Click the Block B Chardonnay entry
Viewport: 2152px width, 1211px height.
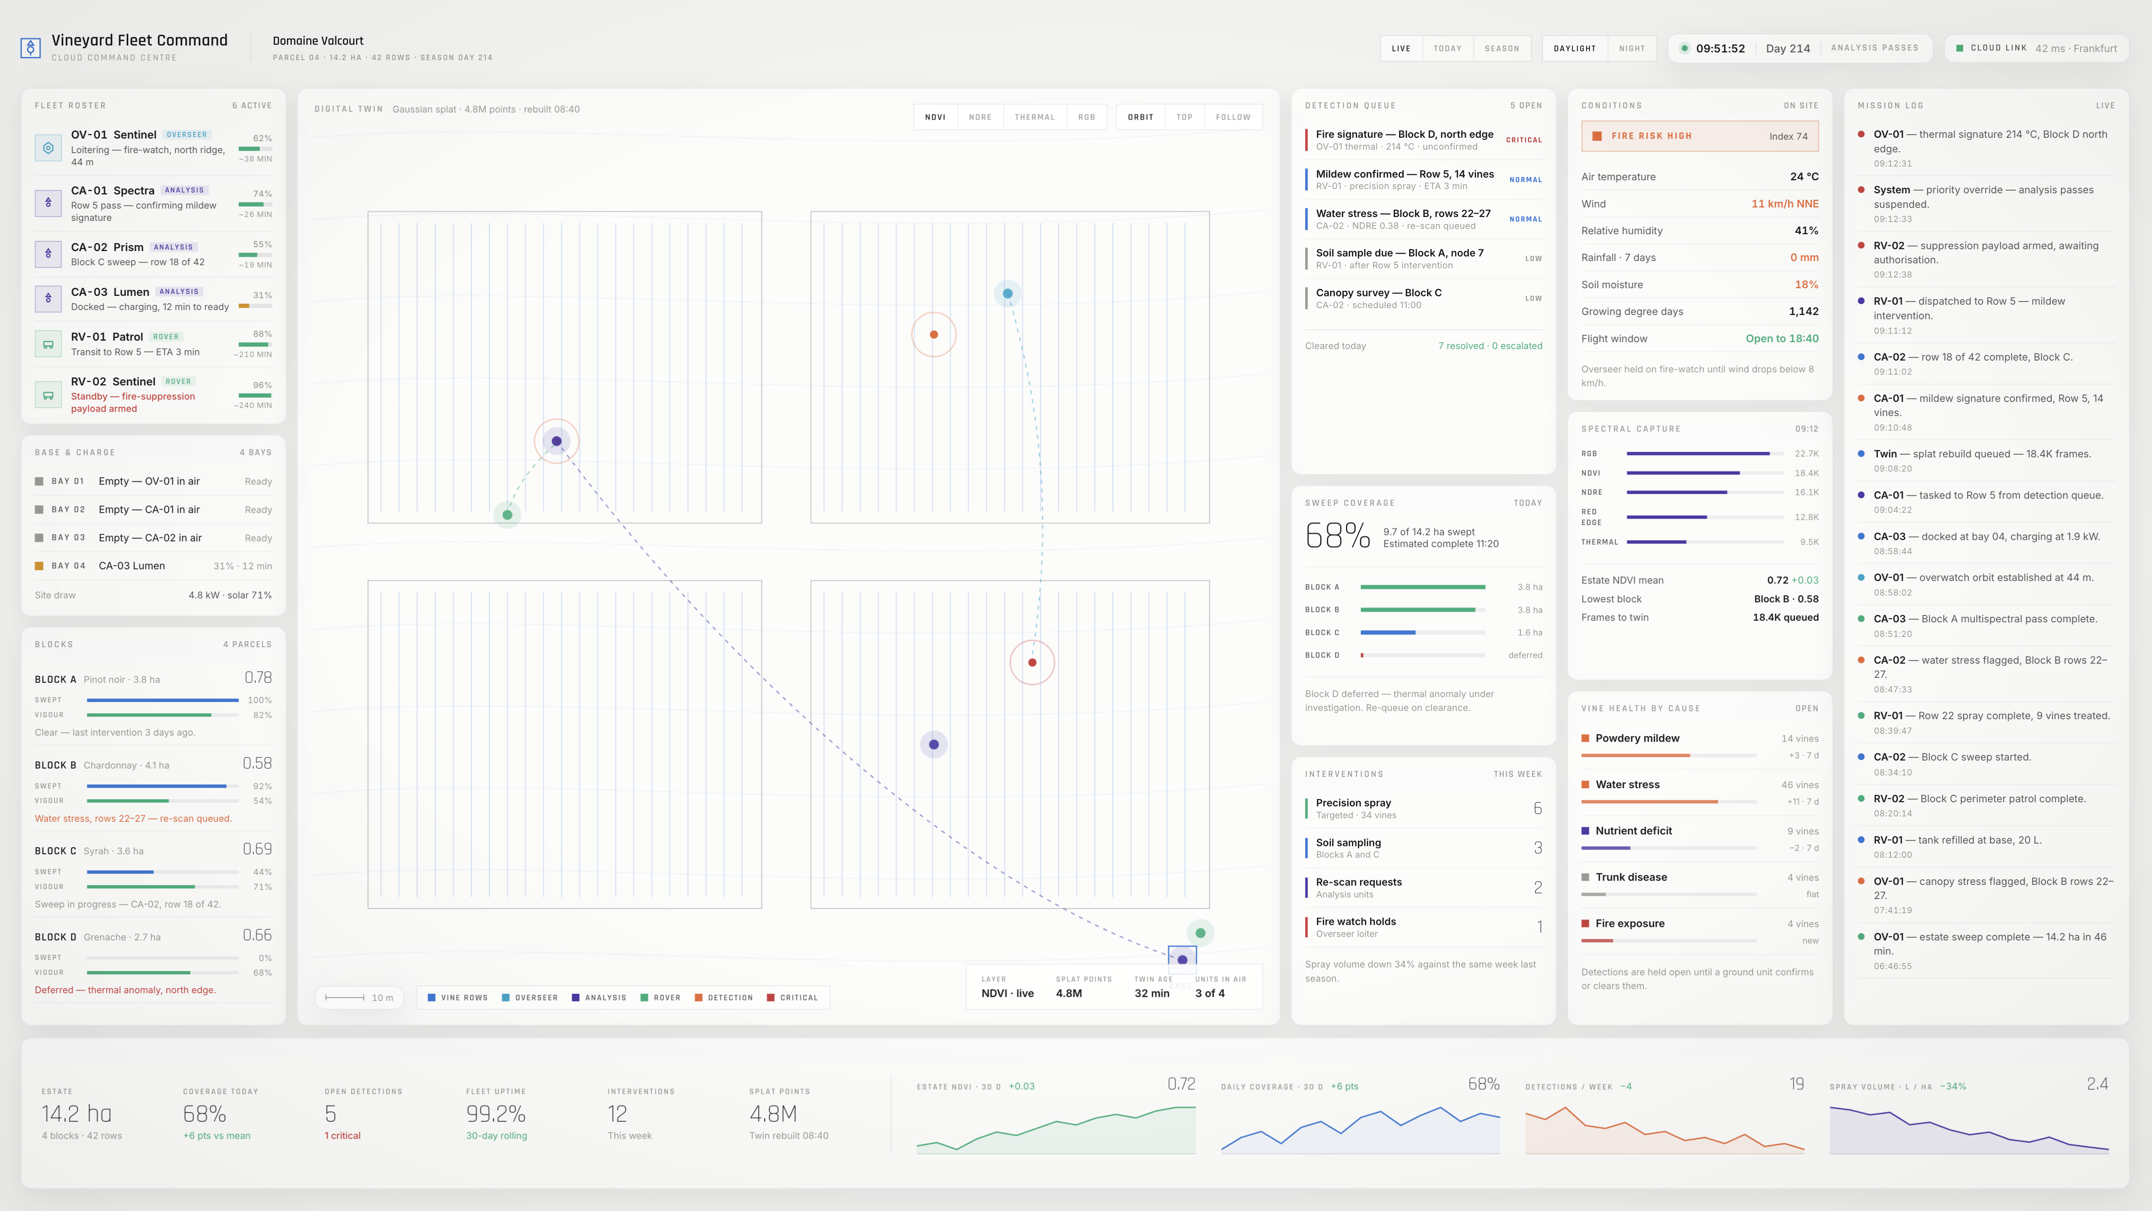[154, 789]
